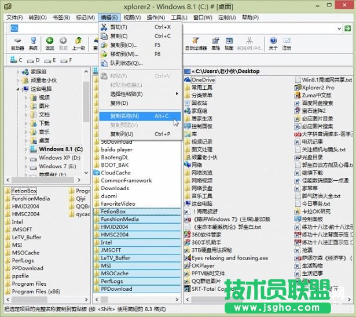Open the 书签(B) menu
The width and height of the screenshot is (356, 317).
point(61,17)
